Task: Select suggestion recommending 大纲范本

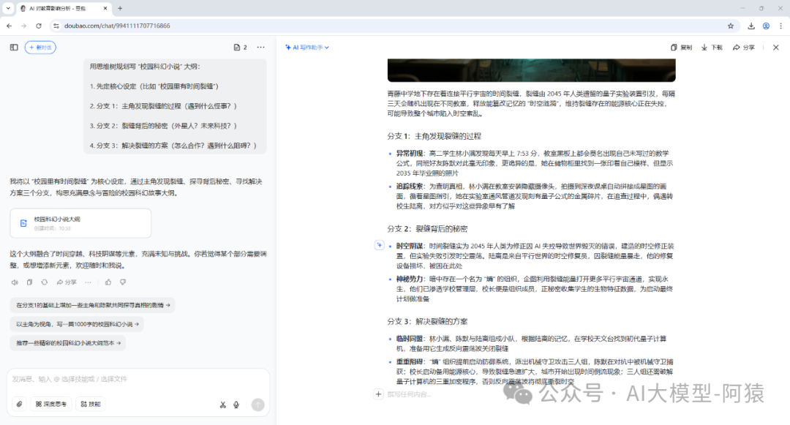Action: tap(68, 343)
